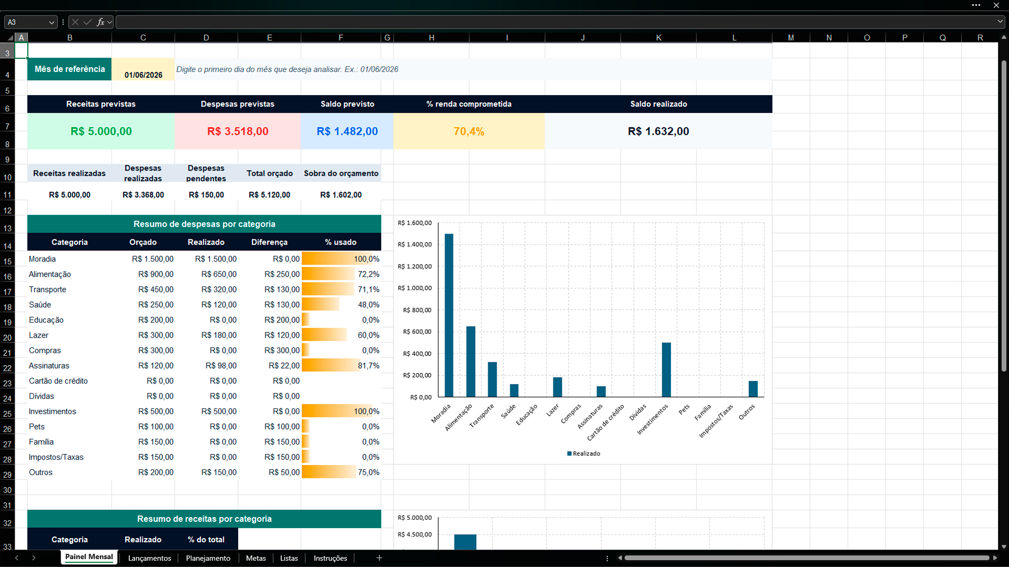Click the confirm checkmark formula bar icon

[x=88, y=22]
